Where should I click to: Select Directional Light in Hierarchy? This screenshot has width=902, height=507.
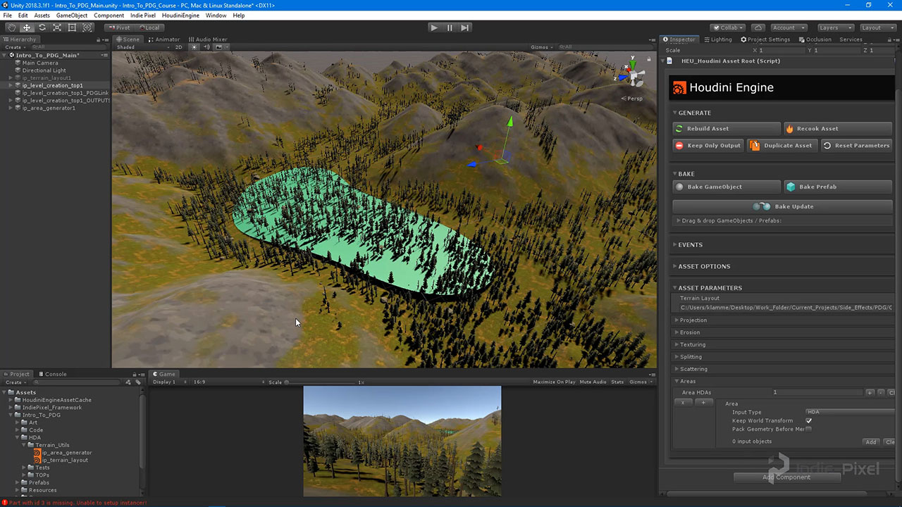[44, 70]
